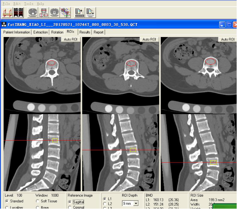Screen dimensions: 237x209
Task: Click Auto ROI on the middle axial image
Action: click(149, 39)
